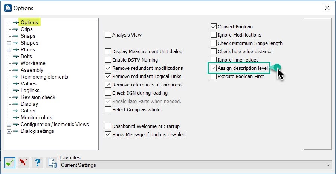Image resolution: width=336 pixels, height=174 pixels.
Task: Click the arrow icon beside Snaps
Action: point(16,36)
